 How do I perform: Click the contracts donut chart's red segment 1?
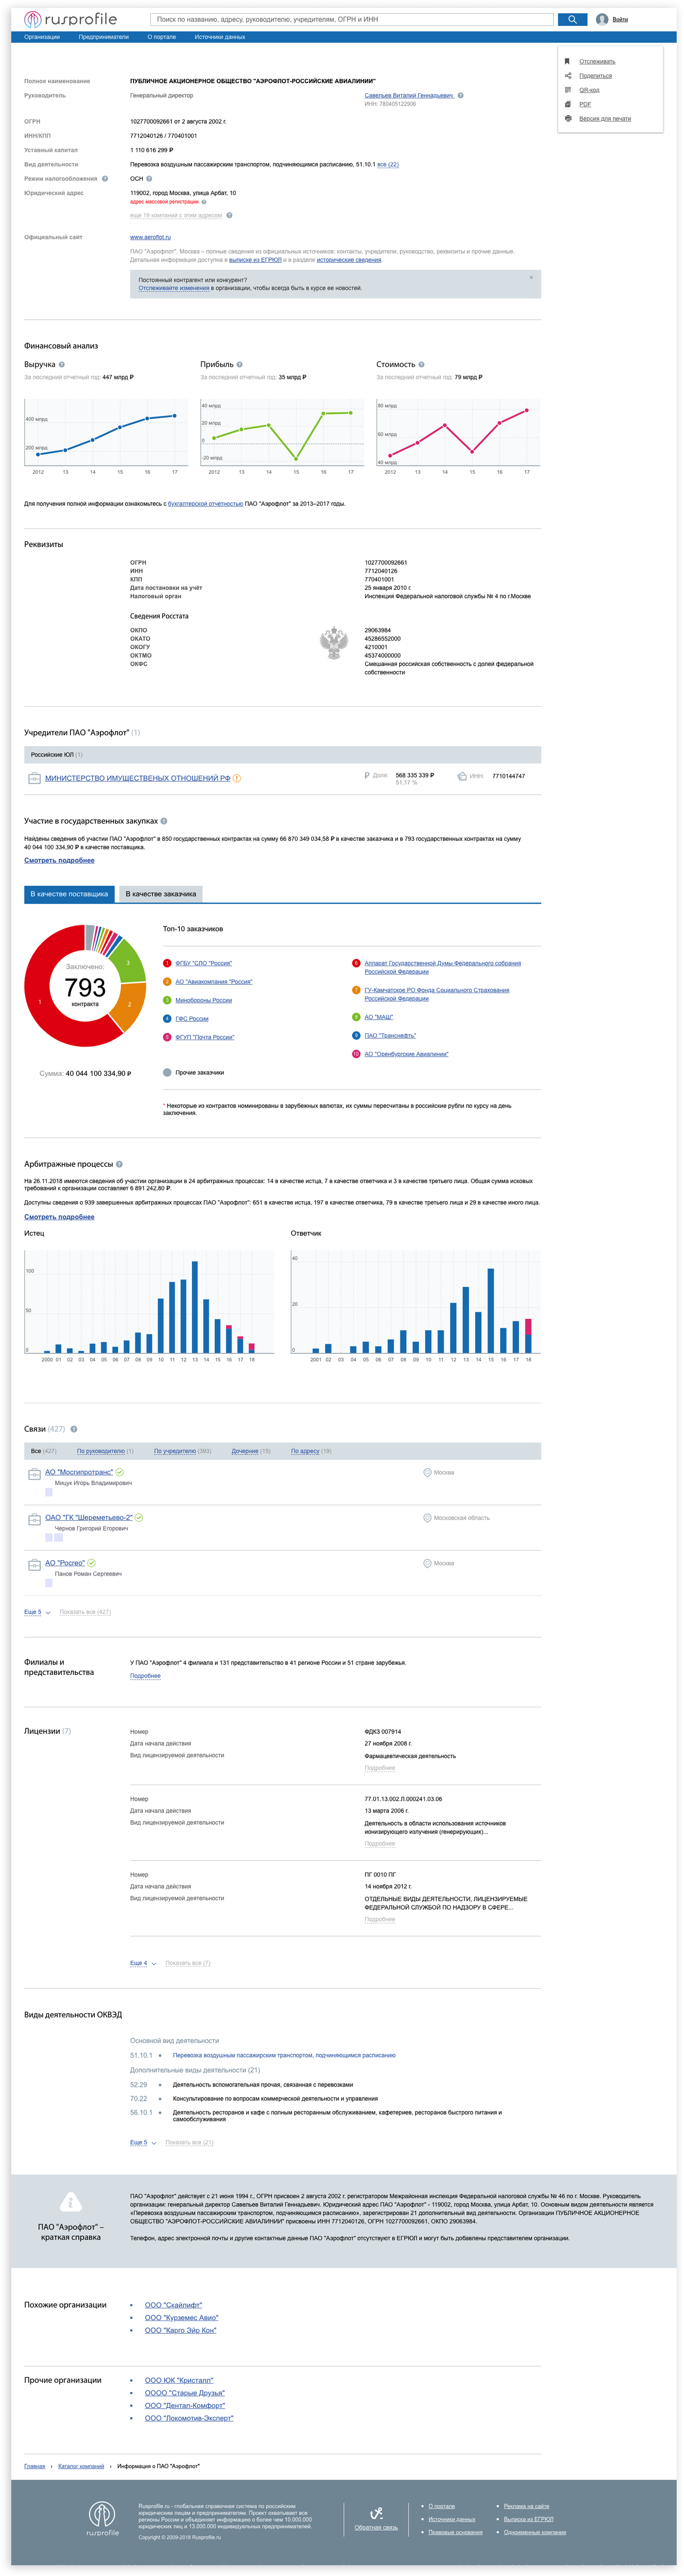coord(40,1001)
